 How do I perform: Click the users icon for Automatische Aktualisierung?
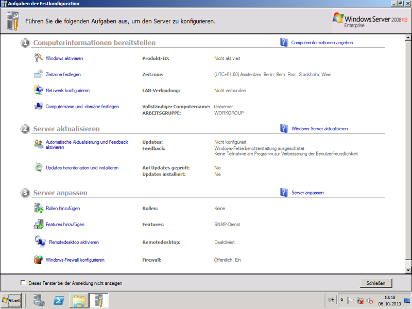pos(39,144)
